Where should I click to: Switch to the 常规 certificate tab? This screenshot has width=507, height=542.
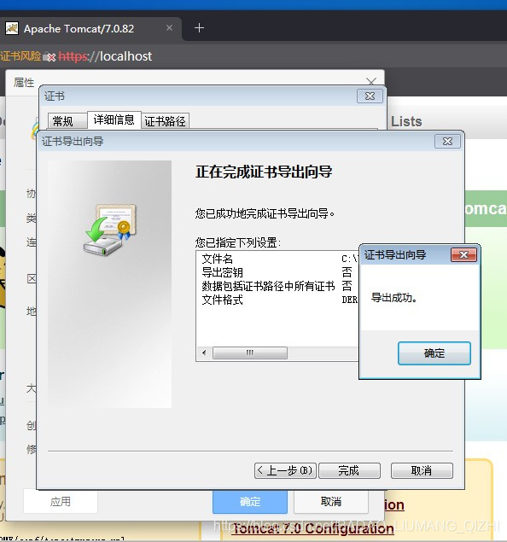click(67, 121)
